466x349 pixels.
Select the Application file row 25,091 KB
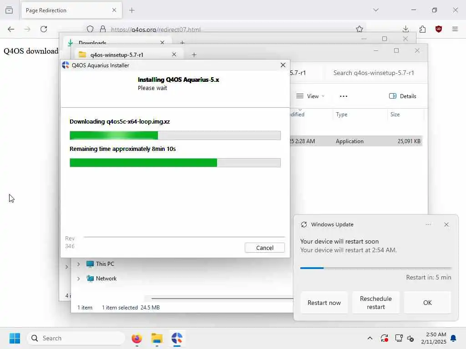click(x=356, y=141)
